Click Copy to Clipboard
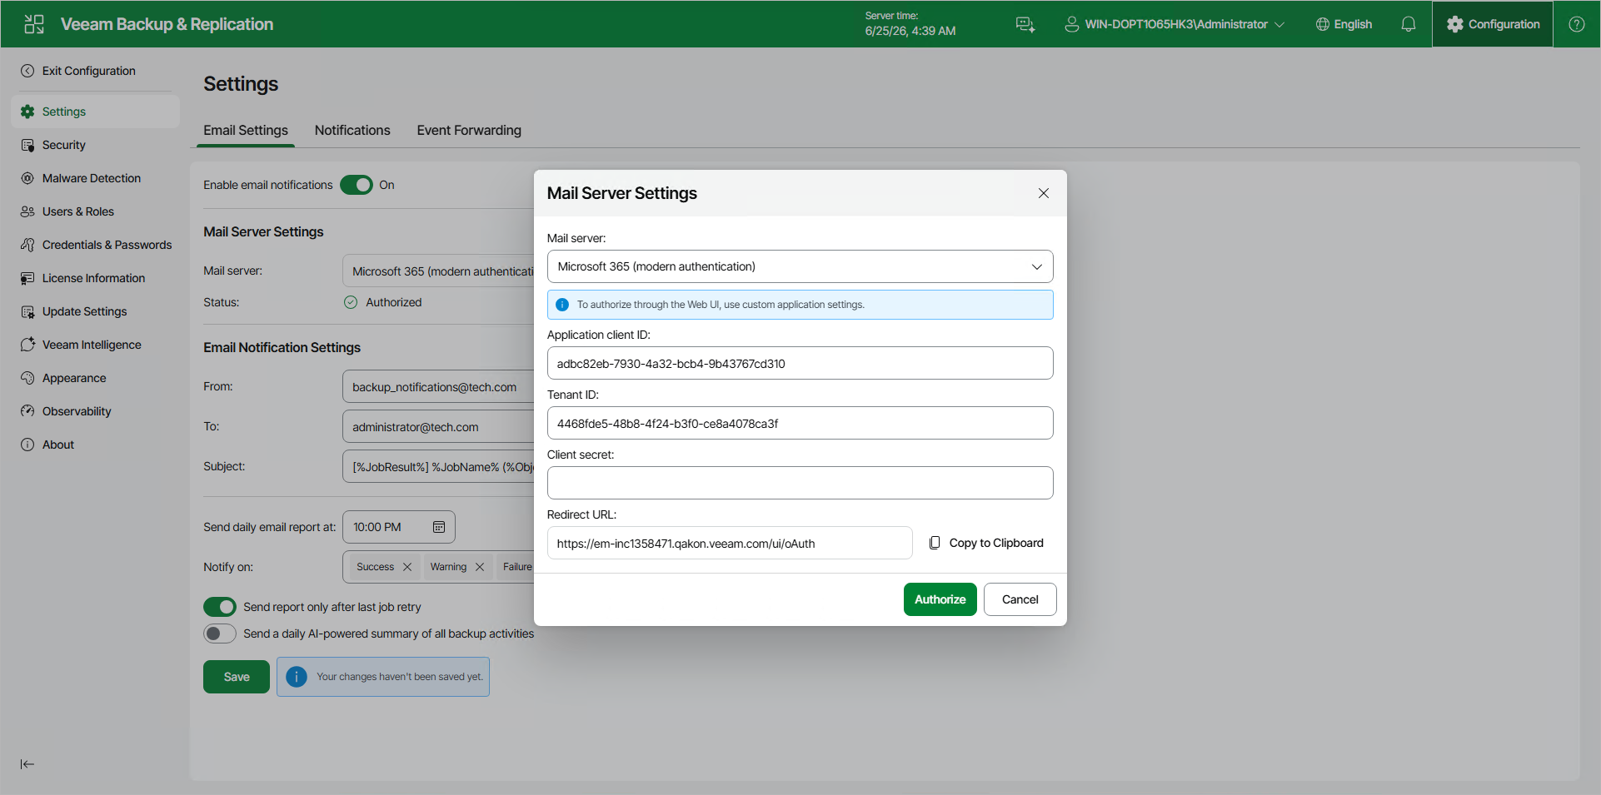 click(x=986, y=543)
